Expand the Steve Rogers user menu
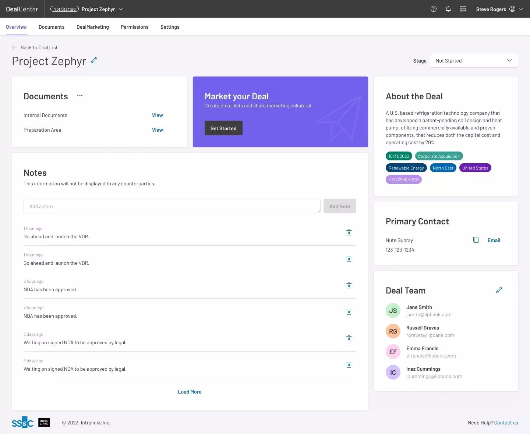This screenshot has height=434, width=530. (x=521, y=9)
